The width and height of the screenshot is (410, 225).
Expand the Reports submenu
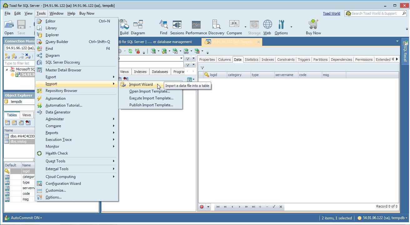coord(77,133)
